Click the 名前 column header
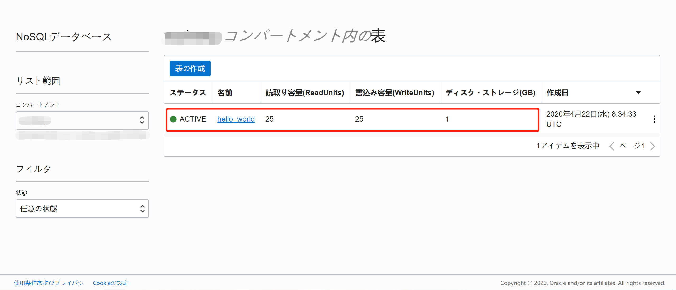676x290 pixels. pos(225,93)
